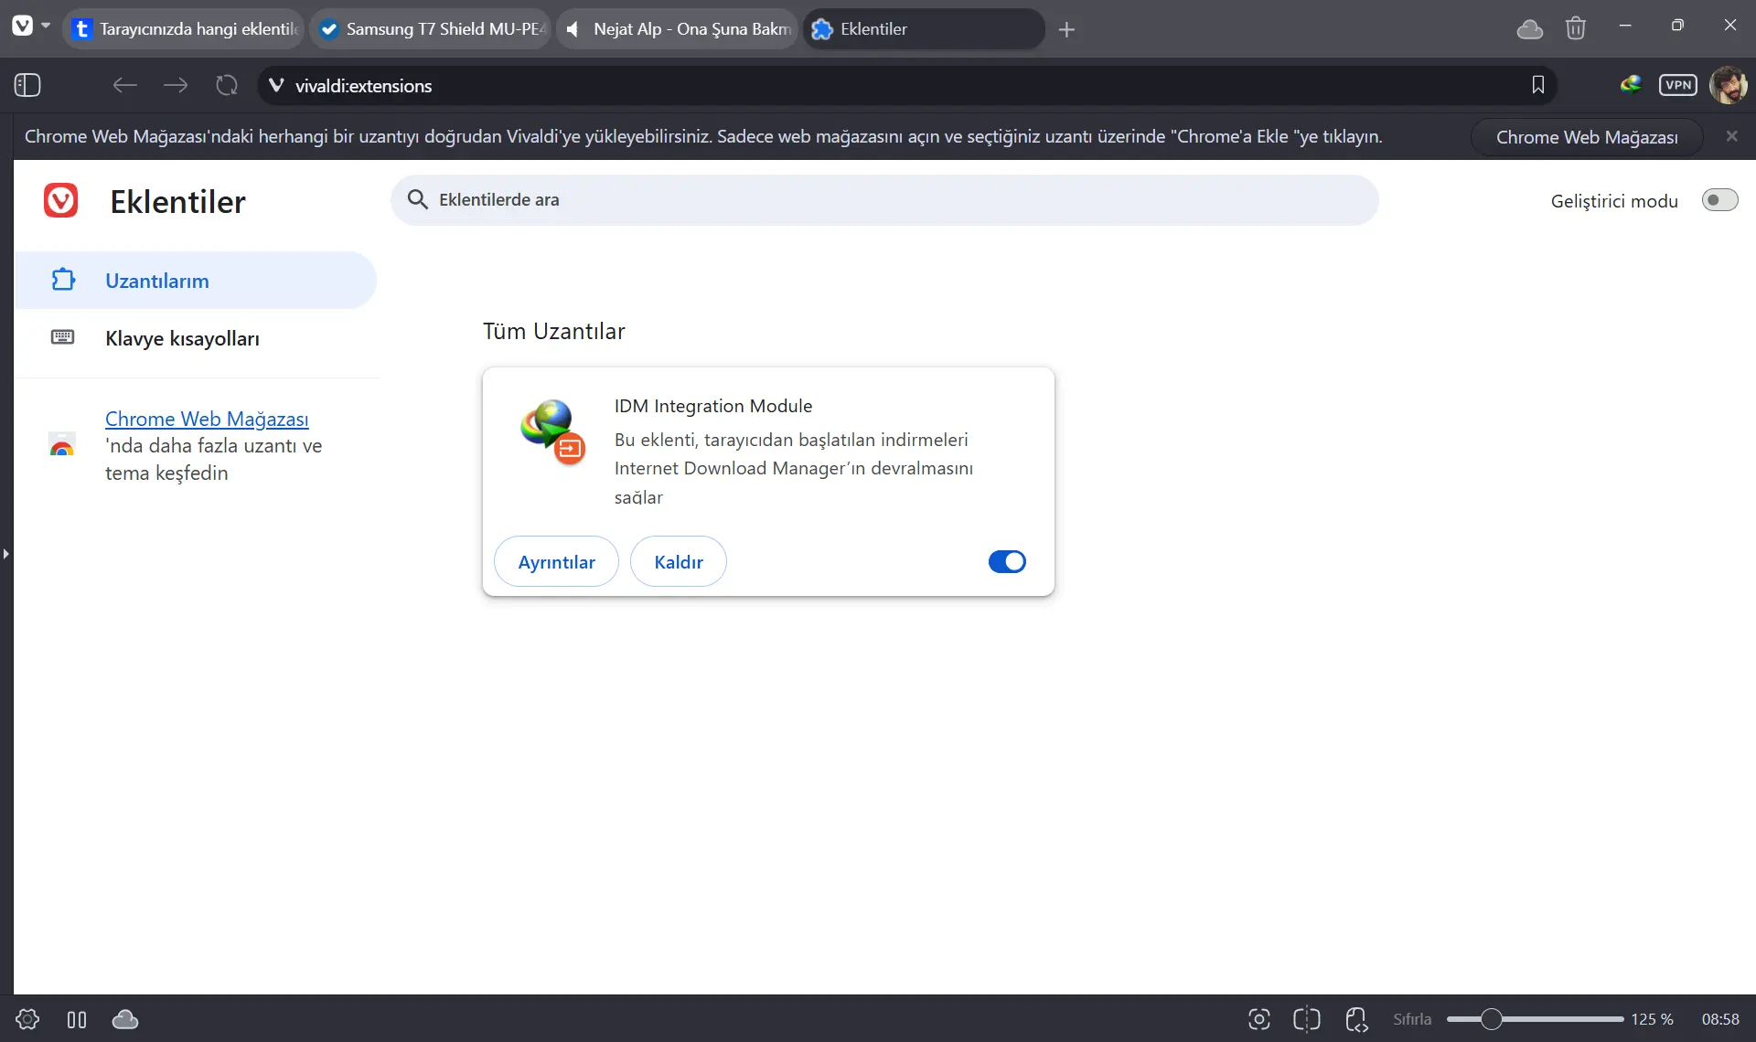Click the site info Vivaldi icon in address bar
Screen dimensions: 1756x1042
(x=276, y=85)
